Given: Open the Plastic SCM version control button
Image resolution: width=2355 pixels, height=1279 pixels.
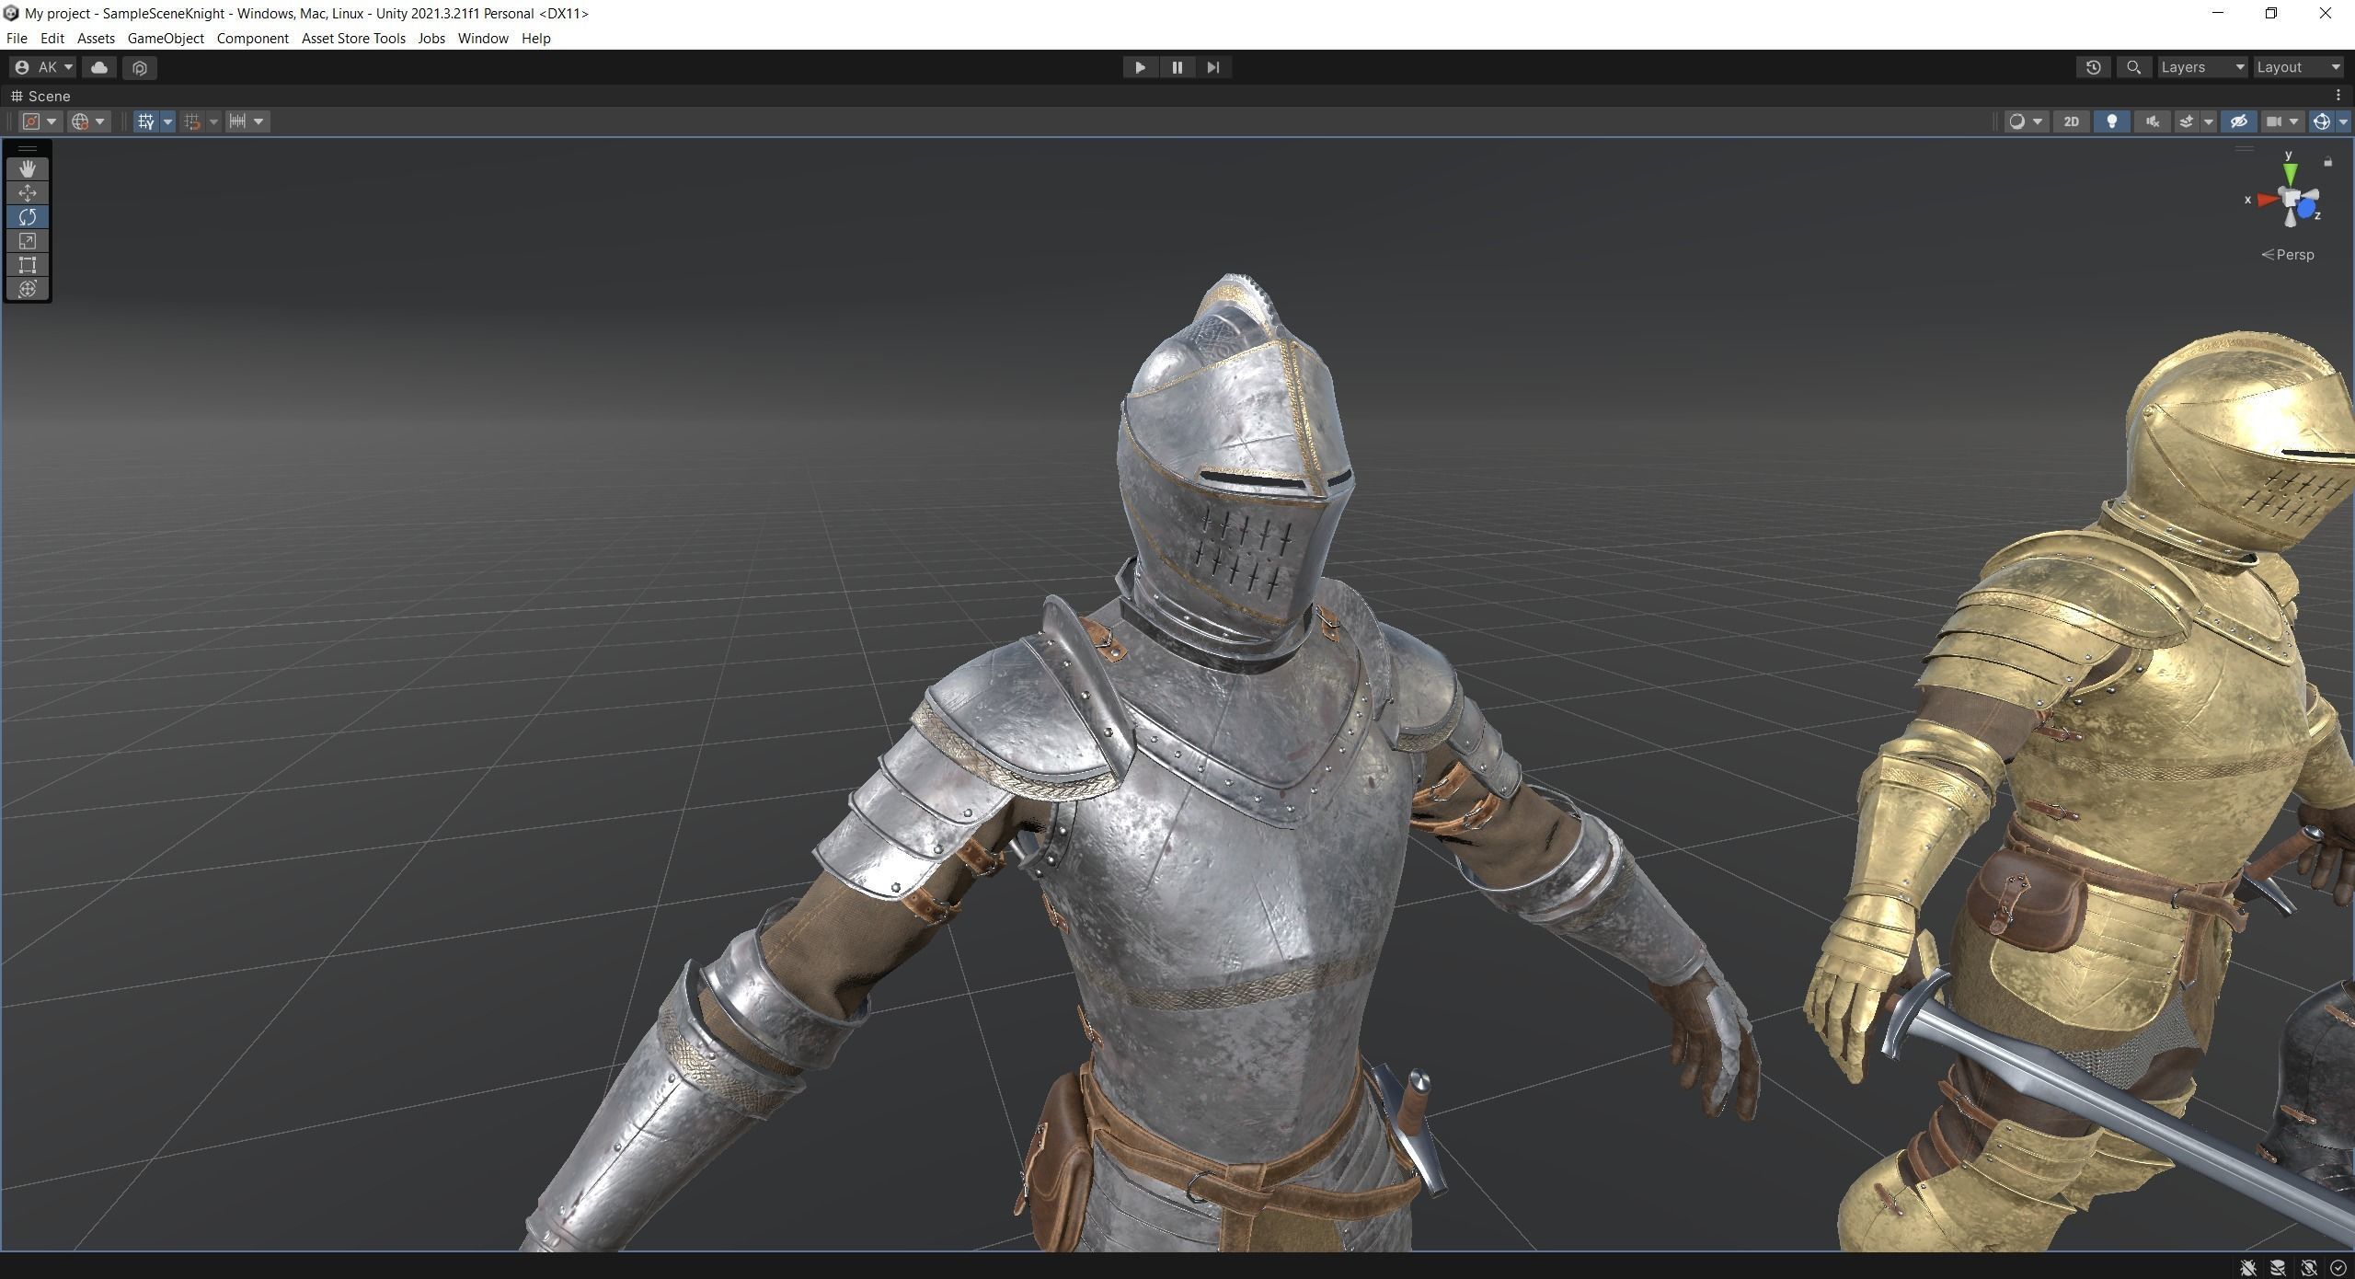Looking at the screenshot, I should (x=140, y=67).
